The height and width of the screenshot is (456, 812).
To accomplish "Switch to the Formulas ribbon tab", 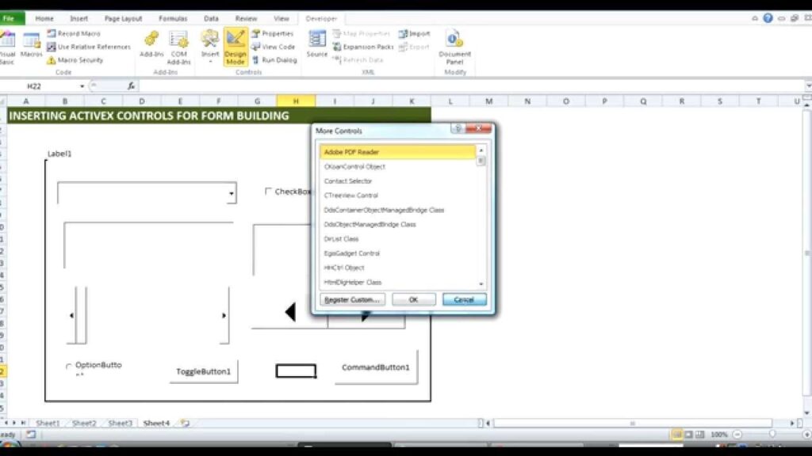I will coord(173,18).
